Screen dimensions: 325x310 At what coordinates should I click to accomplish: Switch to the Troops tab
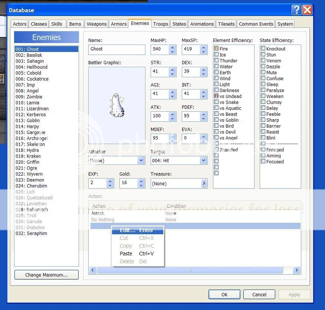[161, 24]
